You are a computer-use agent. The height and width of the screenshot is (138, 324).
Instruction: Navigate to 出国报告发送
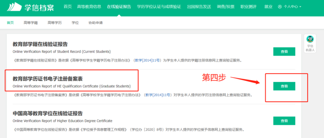(x=199, y=7)
